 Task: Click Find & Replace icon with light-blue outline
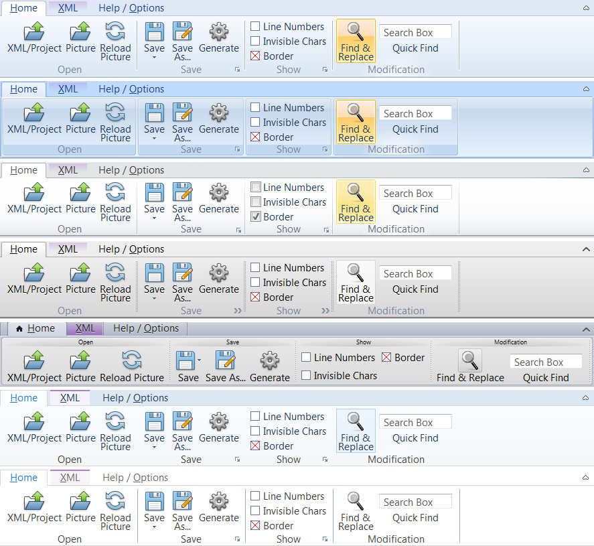356,421
